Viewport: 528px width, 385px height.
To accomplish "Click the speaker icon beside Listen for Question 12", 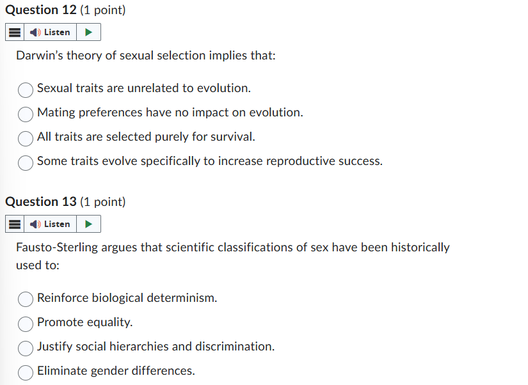I will point(35,32).
